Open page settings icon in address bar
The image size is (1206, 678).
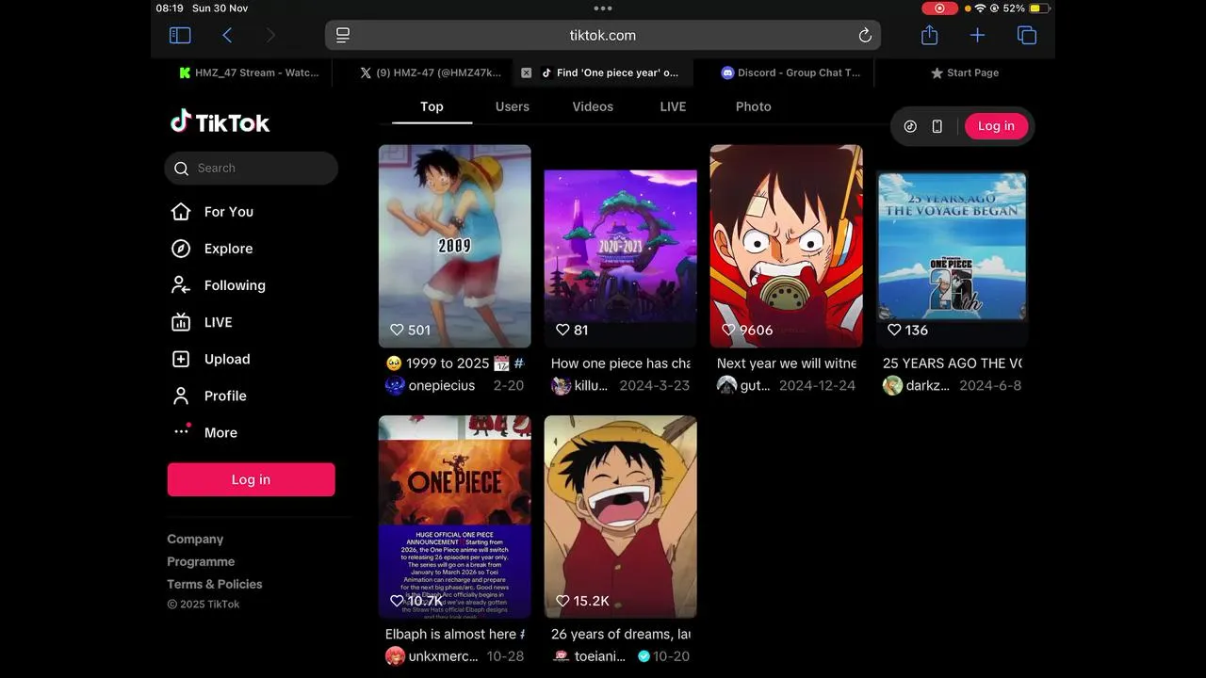point(343,35)
